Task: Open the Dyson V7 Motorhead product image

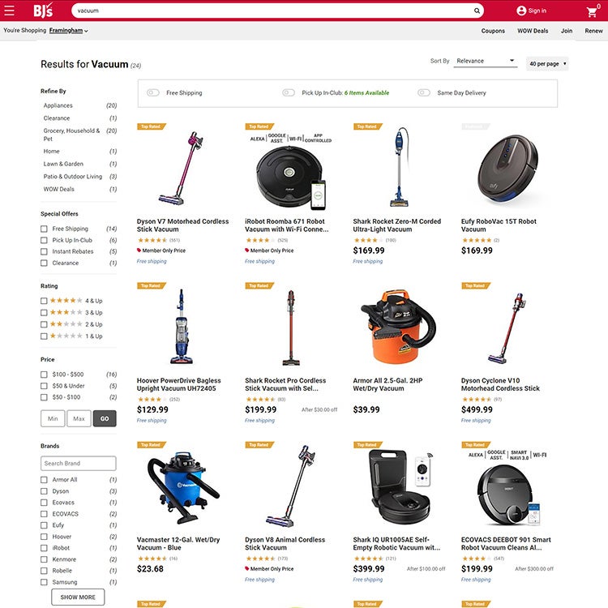Action: 182,169
